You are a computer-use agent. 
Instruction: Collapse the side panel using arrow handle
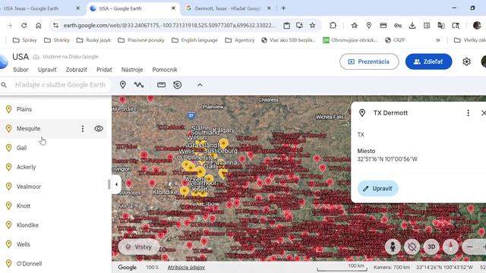[x=116, y=184]
